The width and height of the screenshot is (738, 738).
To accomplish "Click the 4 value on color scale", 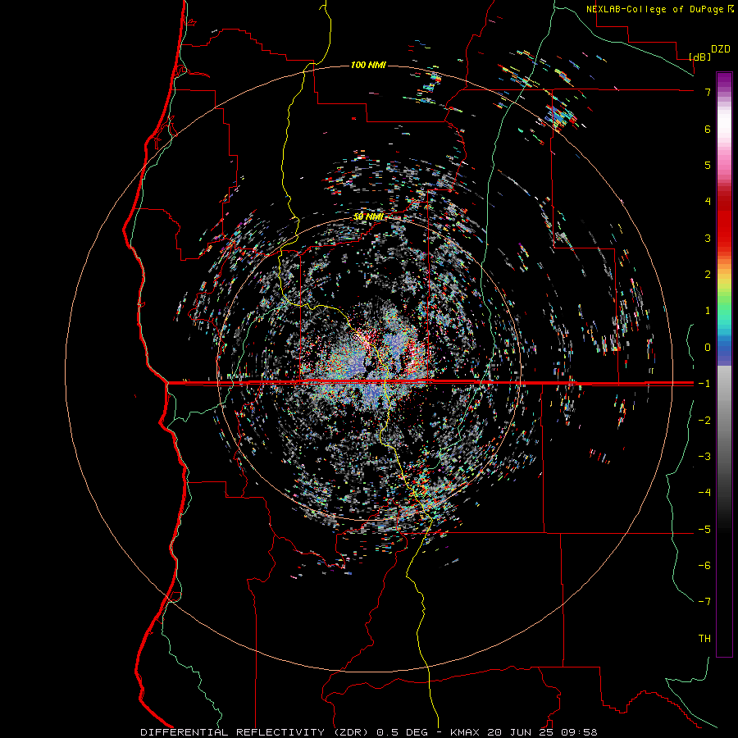I will [708, 202].
